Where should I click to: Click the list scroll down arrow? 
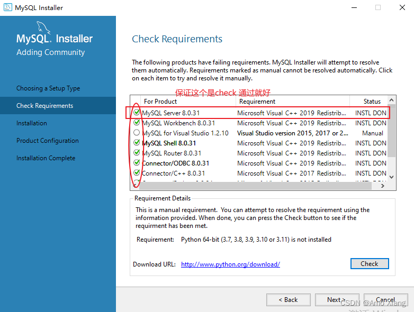(x=392, y=177)
